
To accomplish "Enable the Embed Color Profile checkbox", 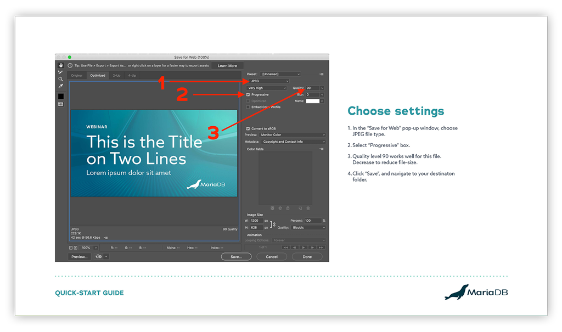I will 248,107.
